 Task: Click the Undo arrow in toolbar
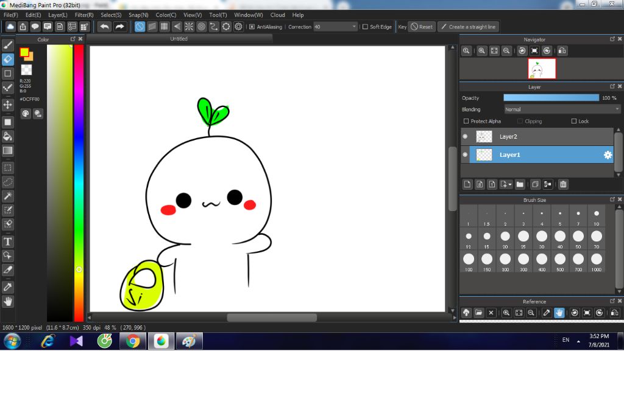coord(105,27)
